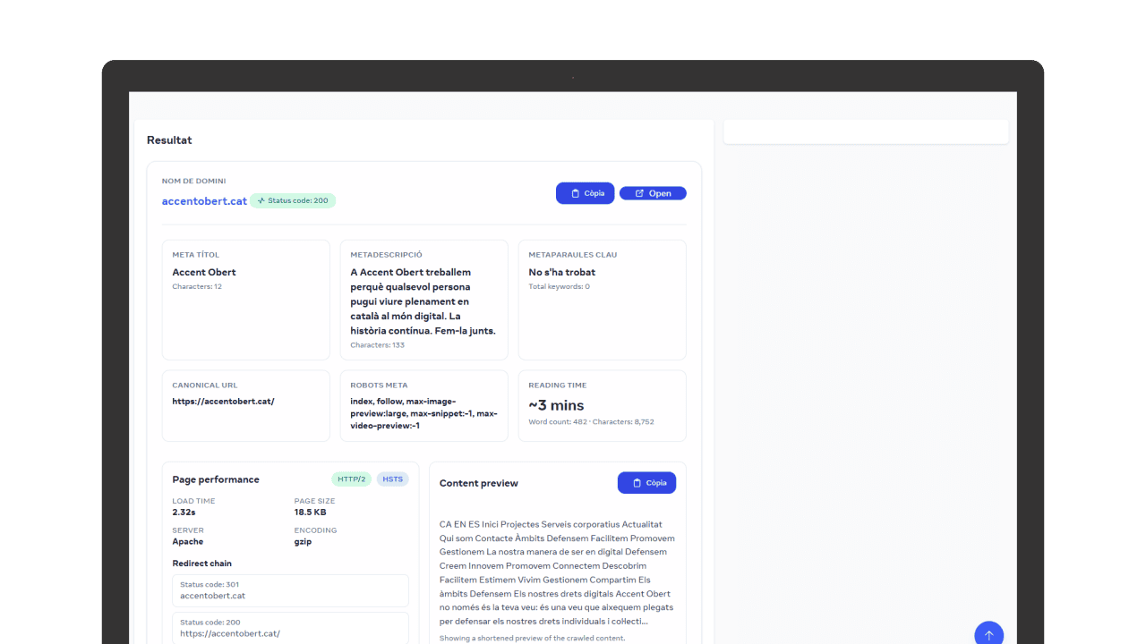Click the Apache server value
The image size is (1146, 644).
pos(188,541)
